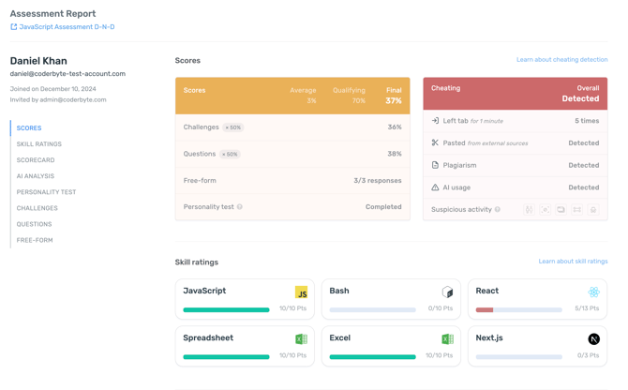Click the Pasted scissors icon
The width and height of the screenshot is (628, 390).
click(x=435, y=143)
